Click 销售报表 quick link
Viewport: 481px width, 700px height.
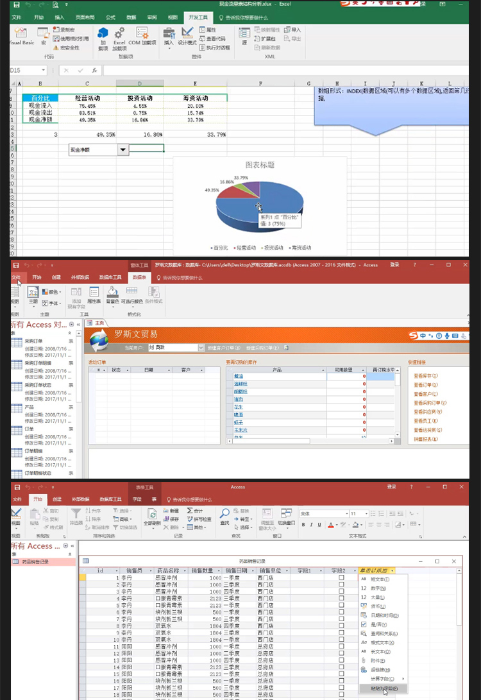click(x=426, y=439)
